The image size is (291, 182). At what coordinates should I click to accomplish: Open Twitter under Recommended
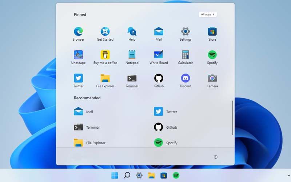[x=166, y=112]
